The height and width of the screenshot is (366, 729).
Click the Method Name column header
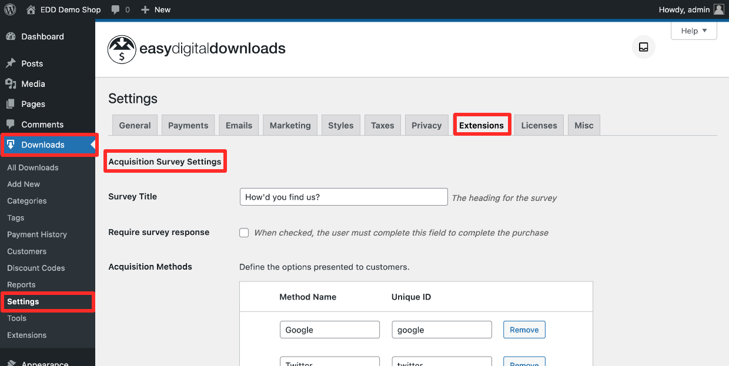[x=308, y=297]
